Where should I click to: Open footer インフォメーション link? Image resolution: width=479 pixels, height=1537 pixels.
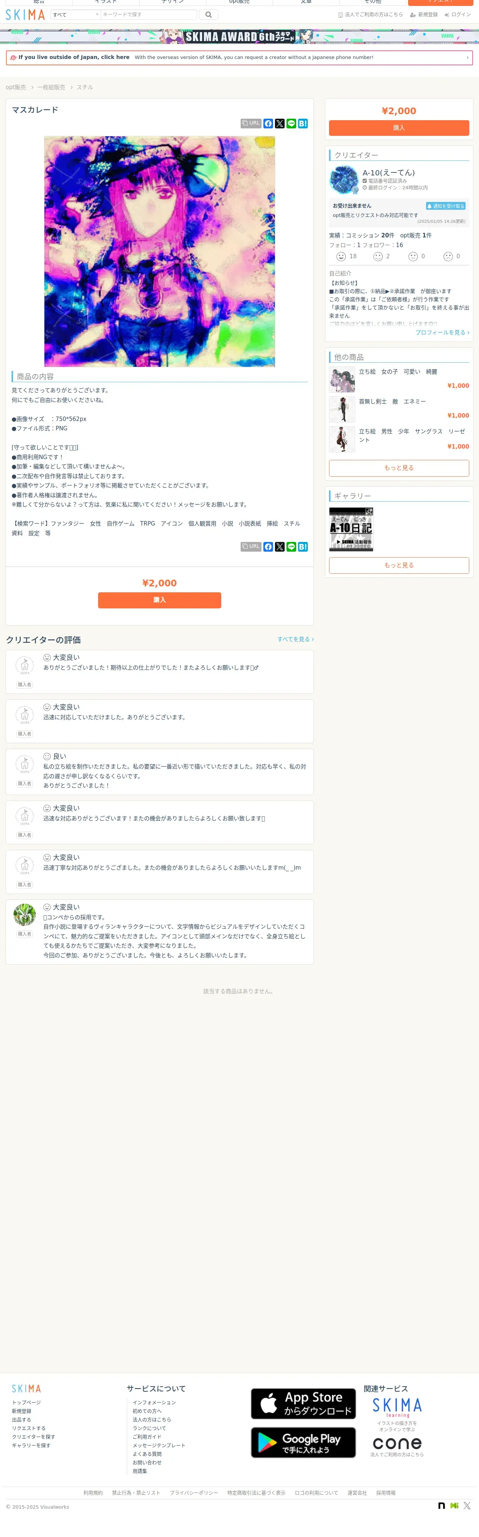(154, 1402)
